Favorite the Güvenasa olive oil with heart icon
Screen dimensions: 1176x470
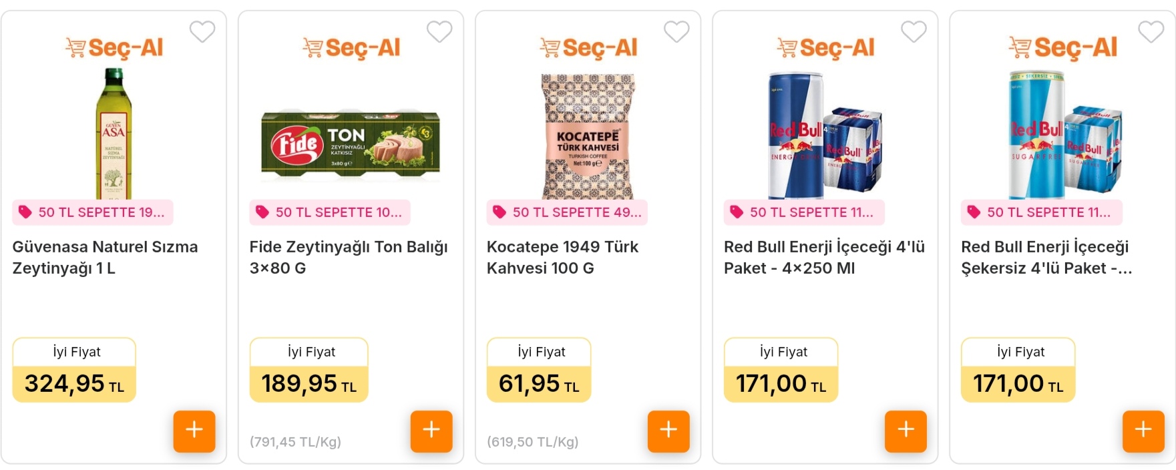pos(202,31)
